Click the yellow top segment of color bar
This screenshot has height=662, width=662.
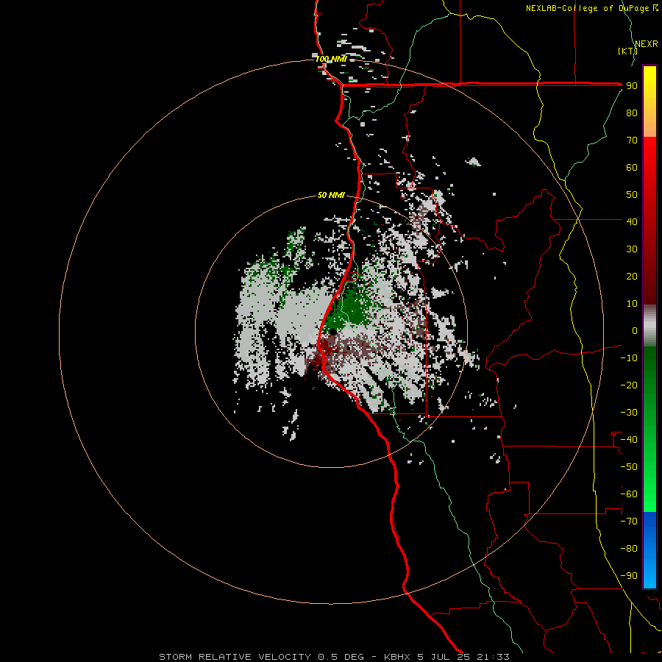pyautogui.click(x=649, y=102)
